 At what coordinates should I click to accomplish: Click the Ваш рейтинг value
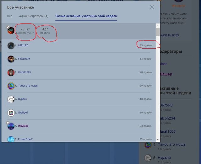[25, 29]
